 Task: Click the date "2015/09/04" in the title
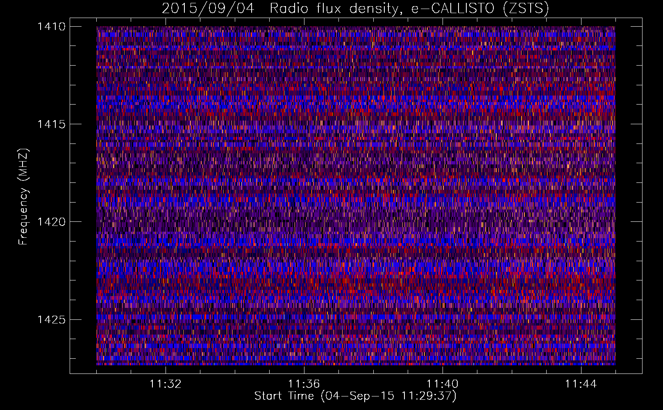click(208, 8)
